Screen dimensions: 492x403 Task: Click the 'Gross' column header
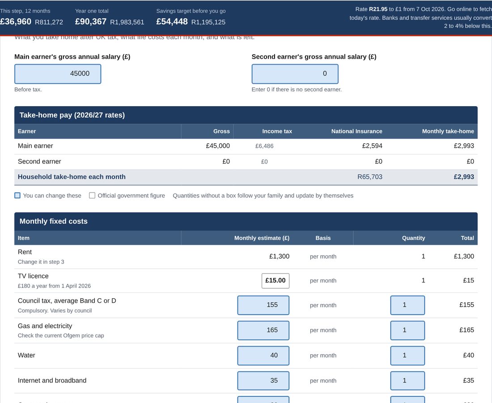pyautogui.click(x=221, y=131)
